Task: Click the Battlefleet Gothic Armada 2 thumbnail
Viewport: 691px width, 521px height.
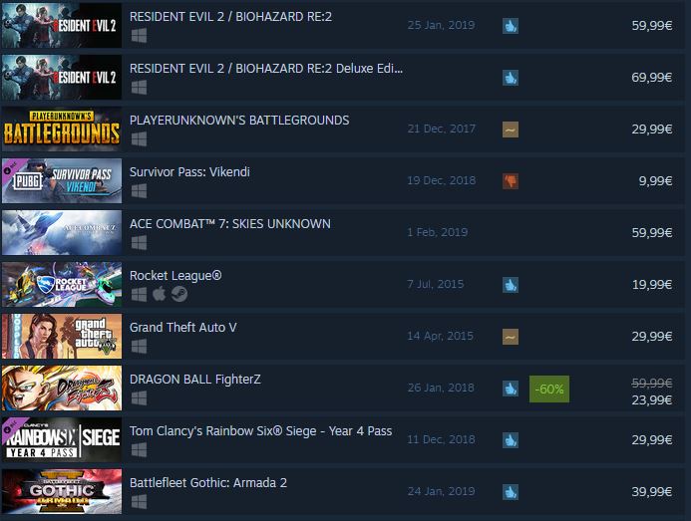Action: (x=62, y=491)
